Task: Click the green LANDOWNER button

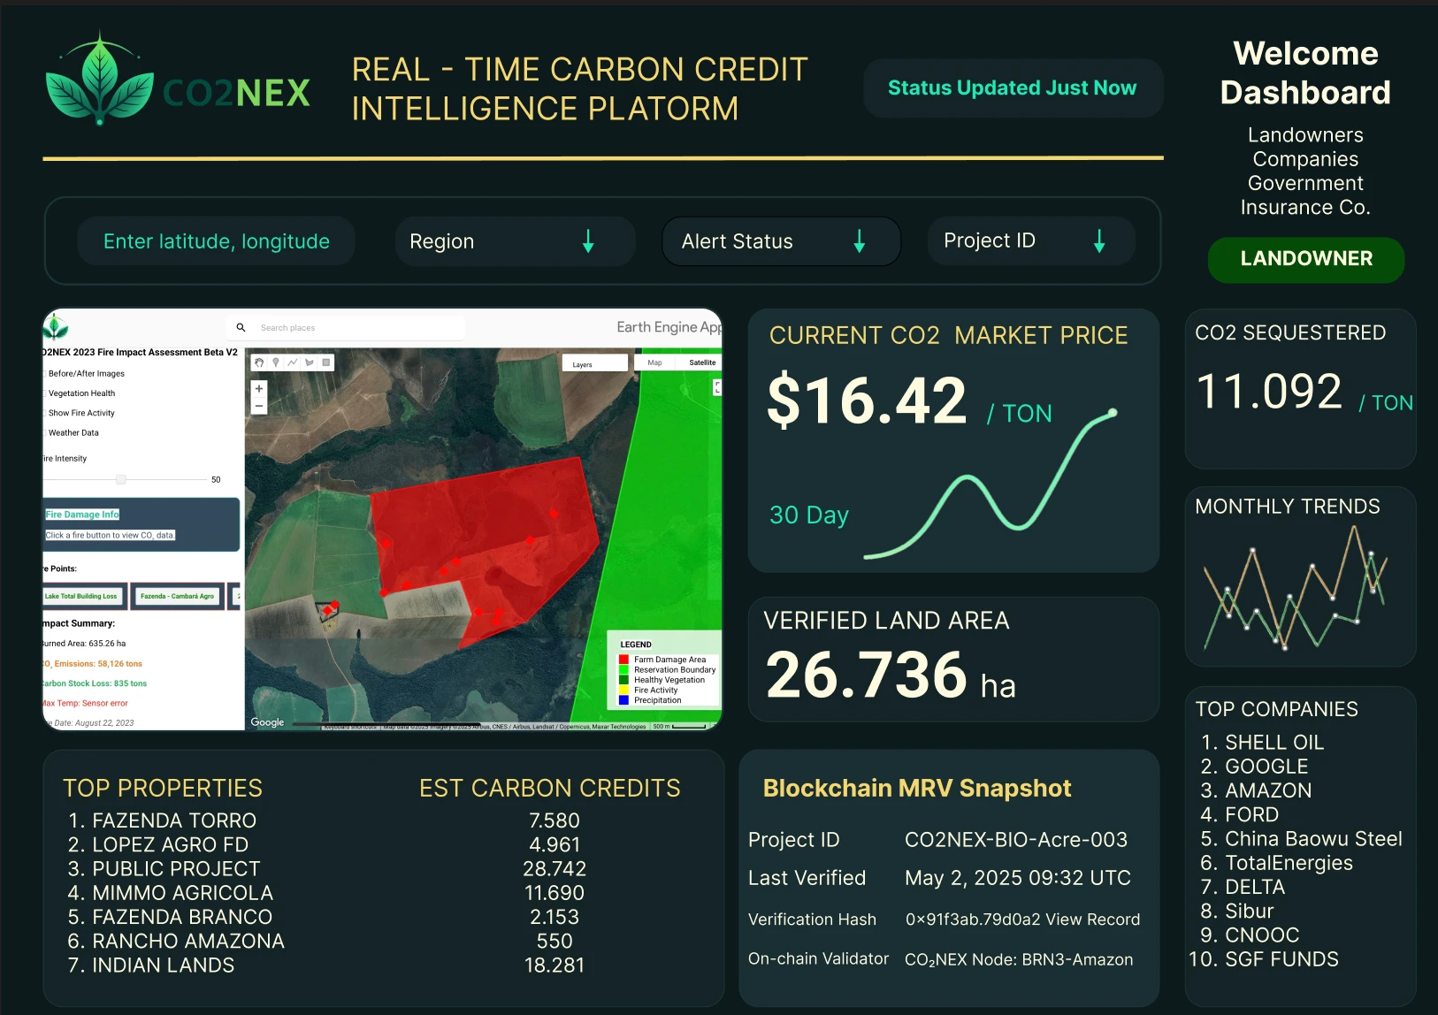Action: pos(1306,259)
